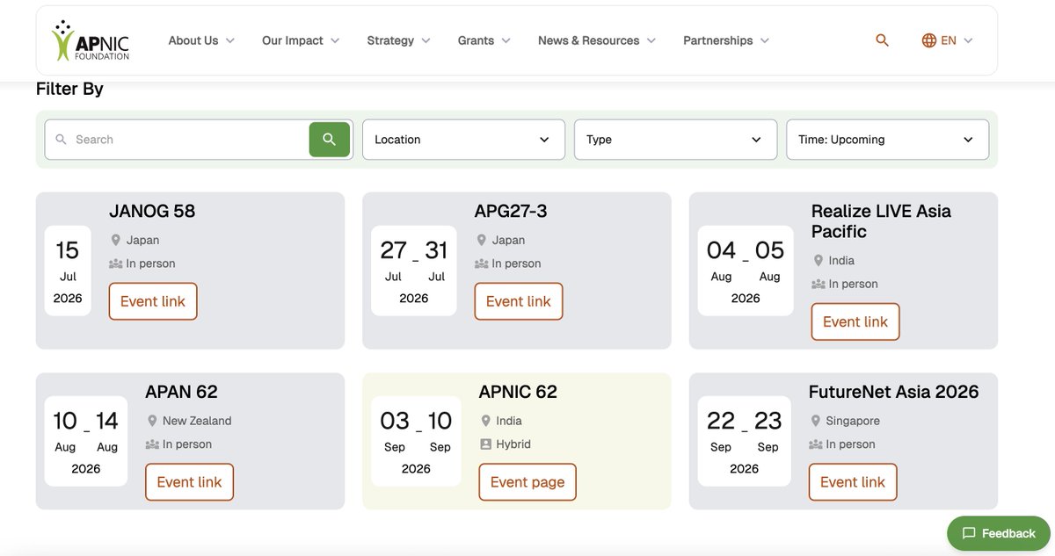1055x556 pixels.
Task: Click the people icon on Realize LIVE card
Action: click(819, 284)
